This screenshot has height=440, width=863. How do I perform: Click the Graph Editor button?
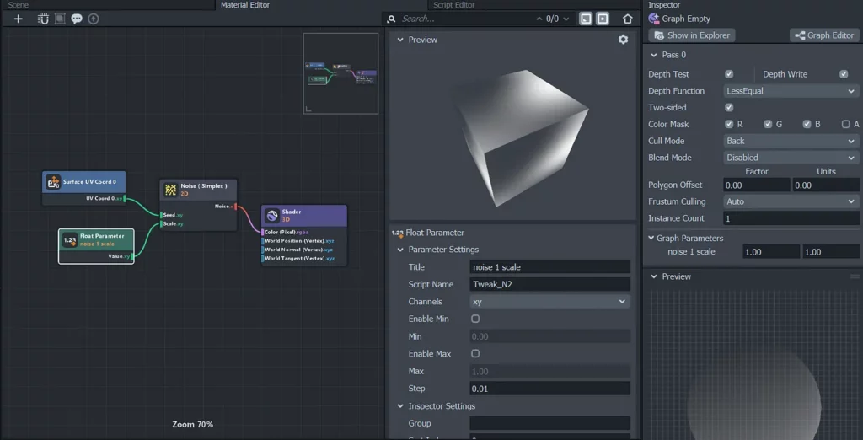click(x=824, y=35)
